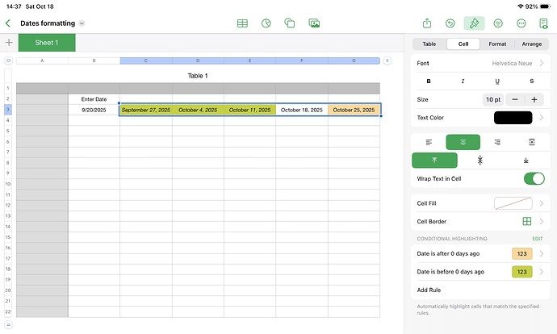557x334 pixels.
Task: Select the 9/20/2025 date cell
Action: (94, 110)
